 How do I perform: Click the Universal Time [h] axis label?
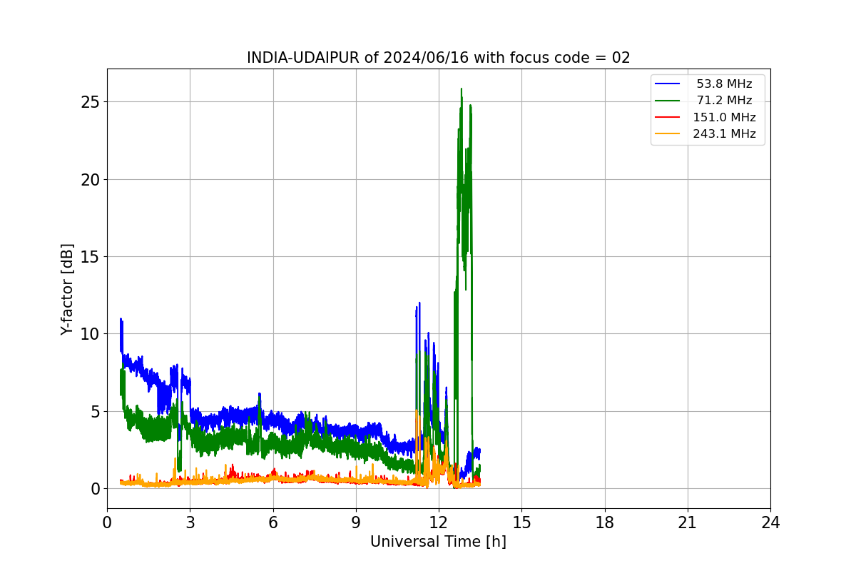[438, 542]
